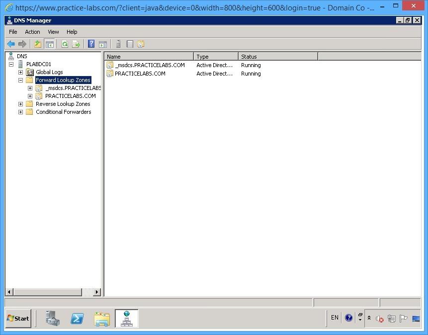Toggle the Show/Hide Console Tree toolbar icon
The image size is (428, 335).
tap(50, 44)
